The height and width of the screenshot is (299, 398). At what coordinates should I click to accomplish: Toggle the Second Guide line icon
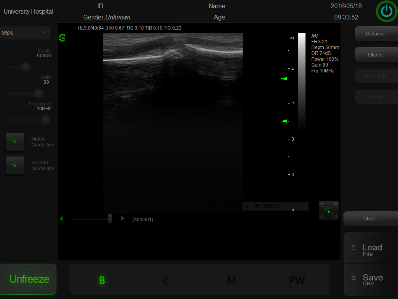15,165
